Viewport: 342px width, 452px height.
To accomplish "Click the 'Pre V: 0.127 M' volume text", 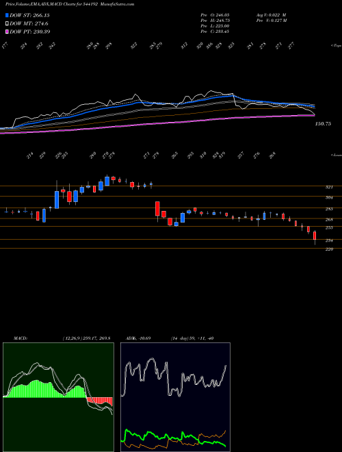I will 271,21.
